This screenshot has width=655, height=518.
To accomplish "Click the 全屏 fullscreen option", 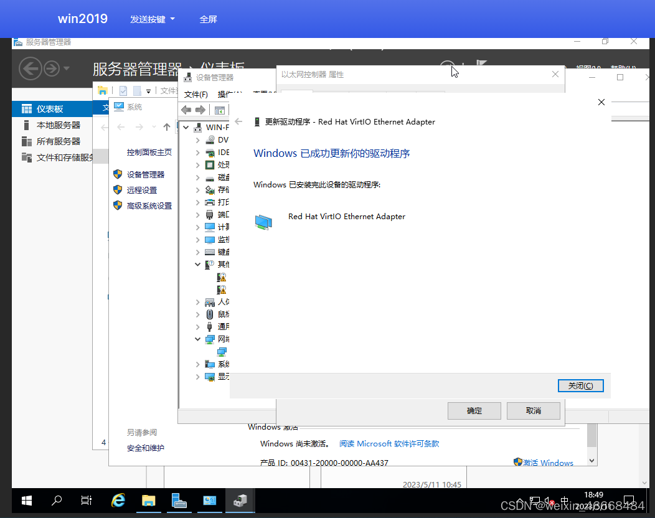I will click(x=208, y=19).
